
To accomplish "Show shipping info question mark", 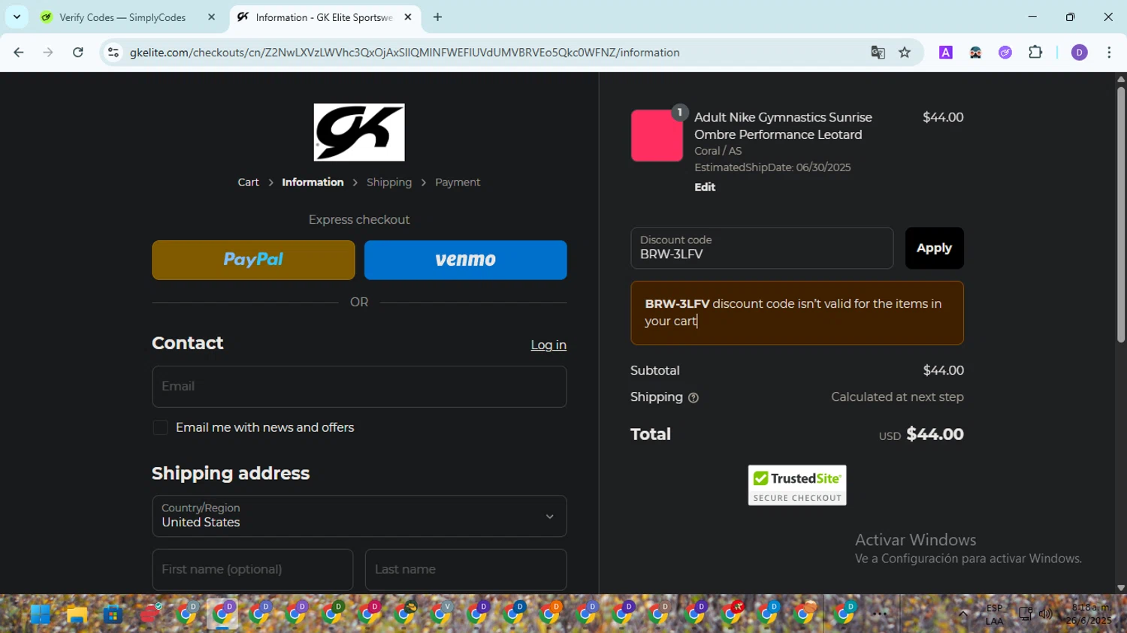I will (x=693, y=398).
